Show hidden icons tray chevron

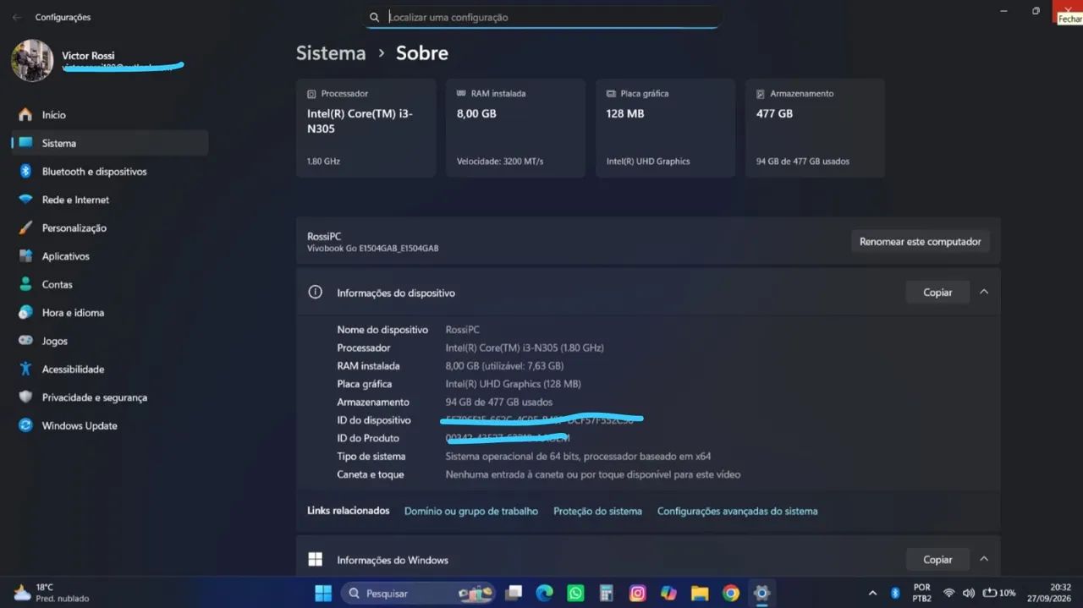[x=873, y=593]
